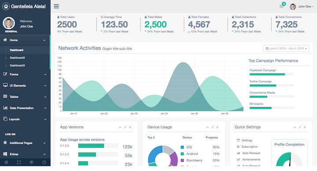
Task: Expand the Additional Pages menu chevron
Action: [x=44, y=143]
